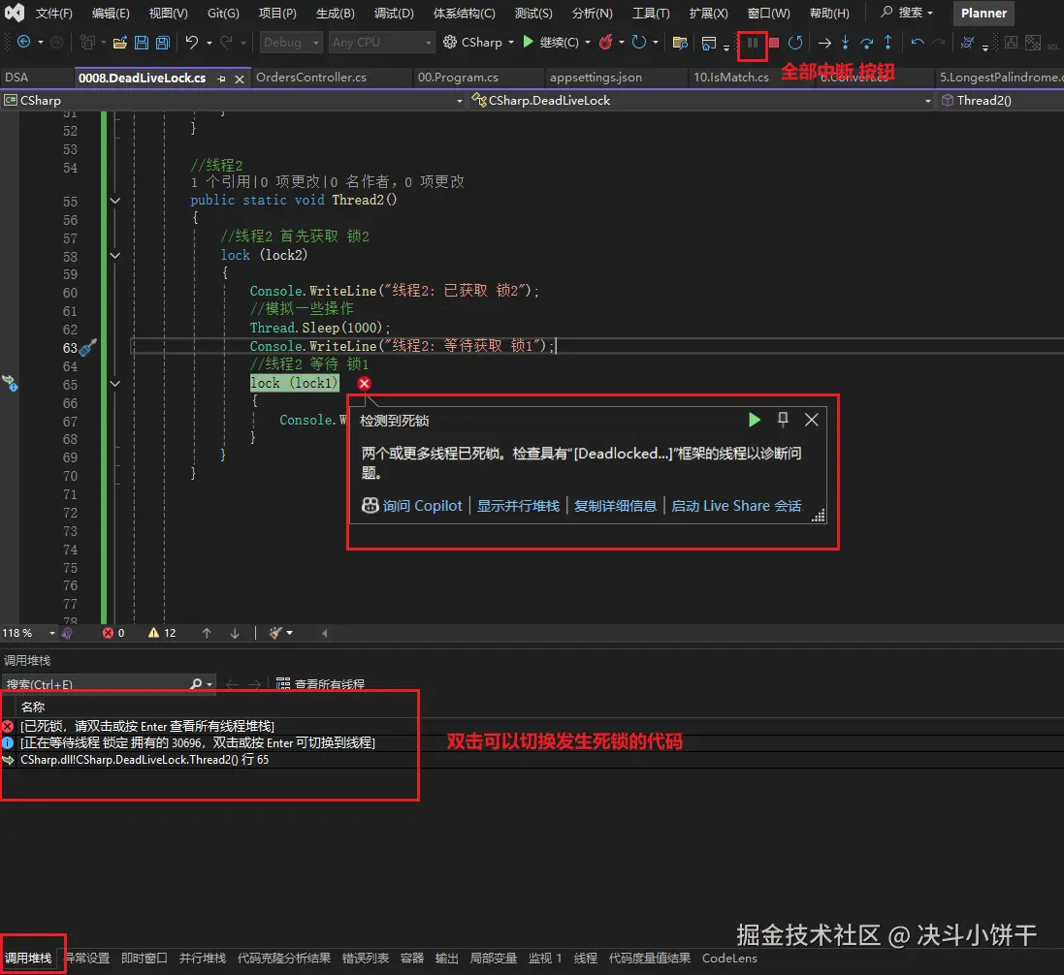
Task: Click the warning triangle showing 12 warnings
Action: click(x=153, y=633)
